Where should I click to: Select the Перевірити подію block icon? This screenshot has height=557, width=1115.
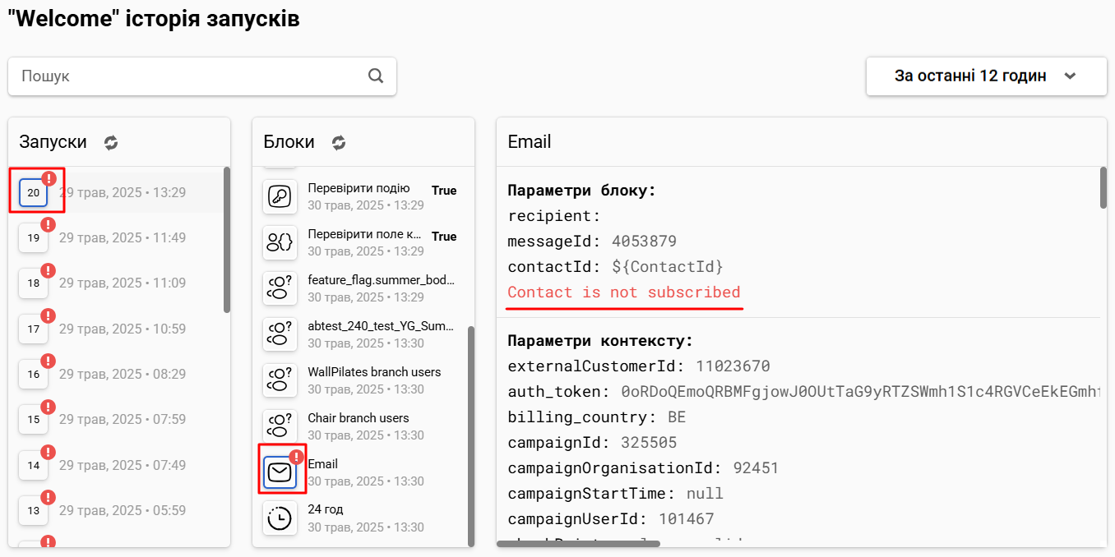click(280, 196)
